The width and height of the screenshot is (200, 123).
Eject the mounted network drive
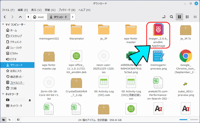click(30, 100)
